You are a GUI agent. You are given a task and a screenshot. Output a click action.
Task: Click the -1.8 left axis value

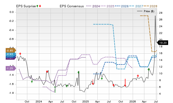point(11,93)
